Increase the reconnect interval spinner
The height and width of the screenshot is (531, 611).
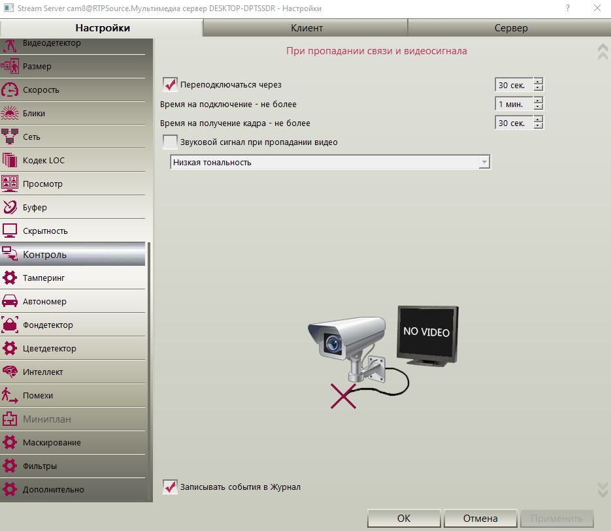pyautogui.click(x=538, y=82)
